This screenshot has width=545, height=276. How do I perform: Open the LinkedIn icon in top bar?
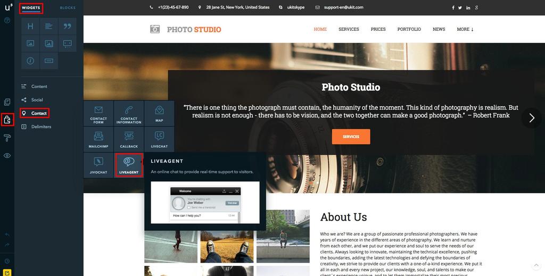(x=468, y=7)
